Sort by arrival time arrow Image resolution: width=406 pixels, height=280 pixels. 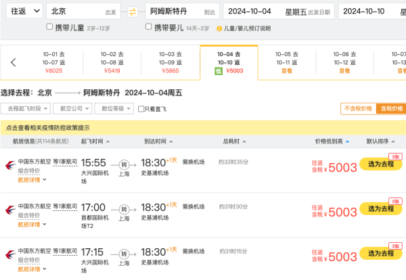click(x=171, y=141)
